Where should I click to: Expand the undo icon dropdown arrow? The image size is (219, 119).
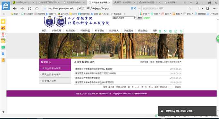coord(202,9)
